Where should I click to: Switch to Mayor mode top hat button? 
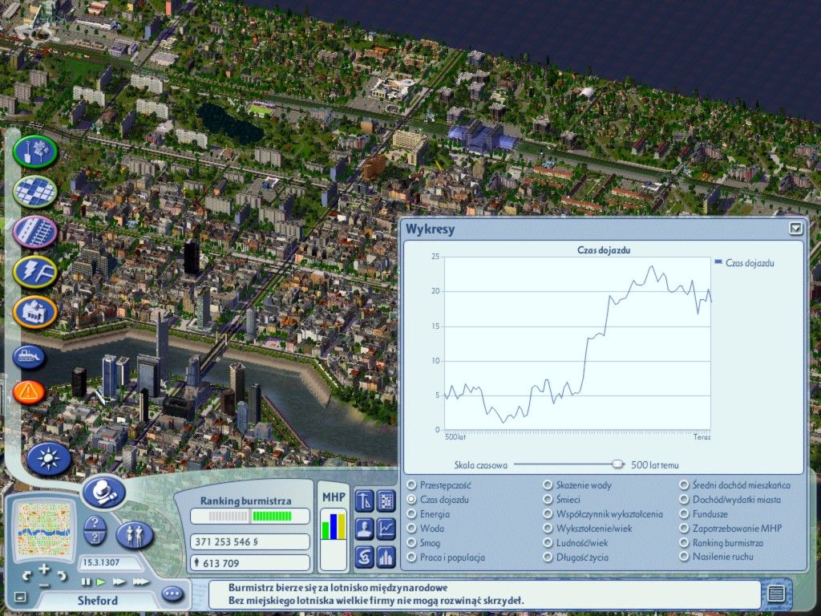click(103, 492)
